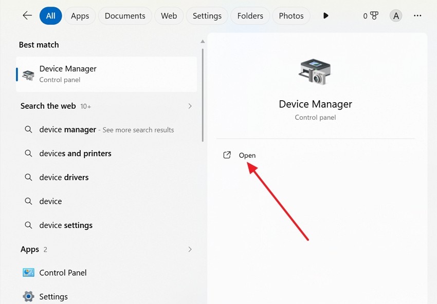Open the Microsoft Rewards medal icon

click(x=375, y=15)
